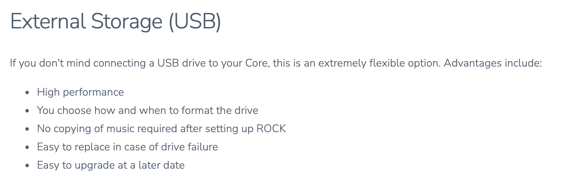Image resolution: width=573 pixels, height=172 pixels.
Task: Select 'Easy to replace in case of drive failure'
Action: (127, 147)
